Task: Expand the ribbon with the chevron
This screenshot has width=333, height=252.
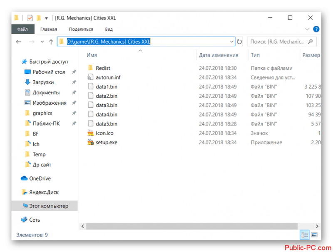Action: pos(307,29)
